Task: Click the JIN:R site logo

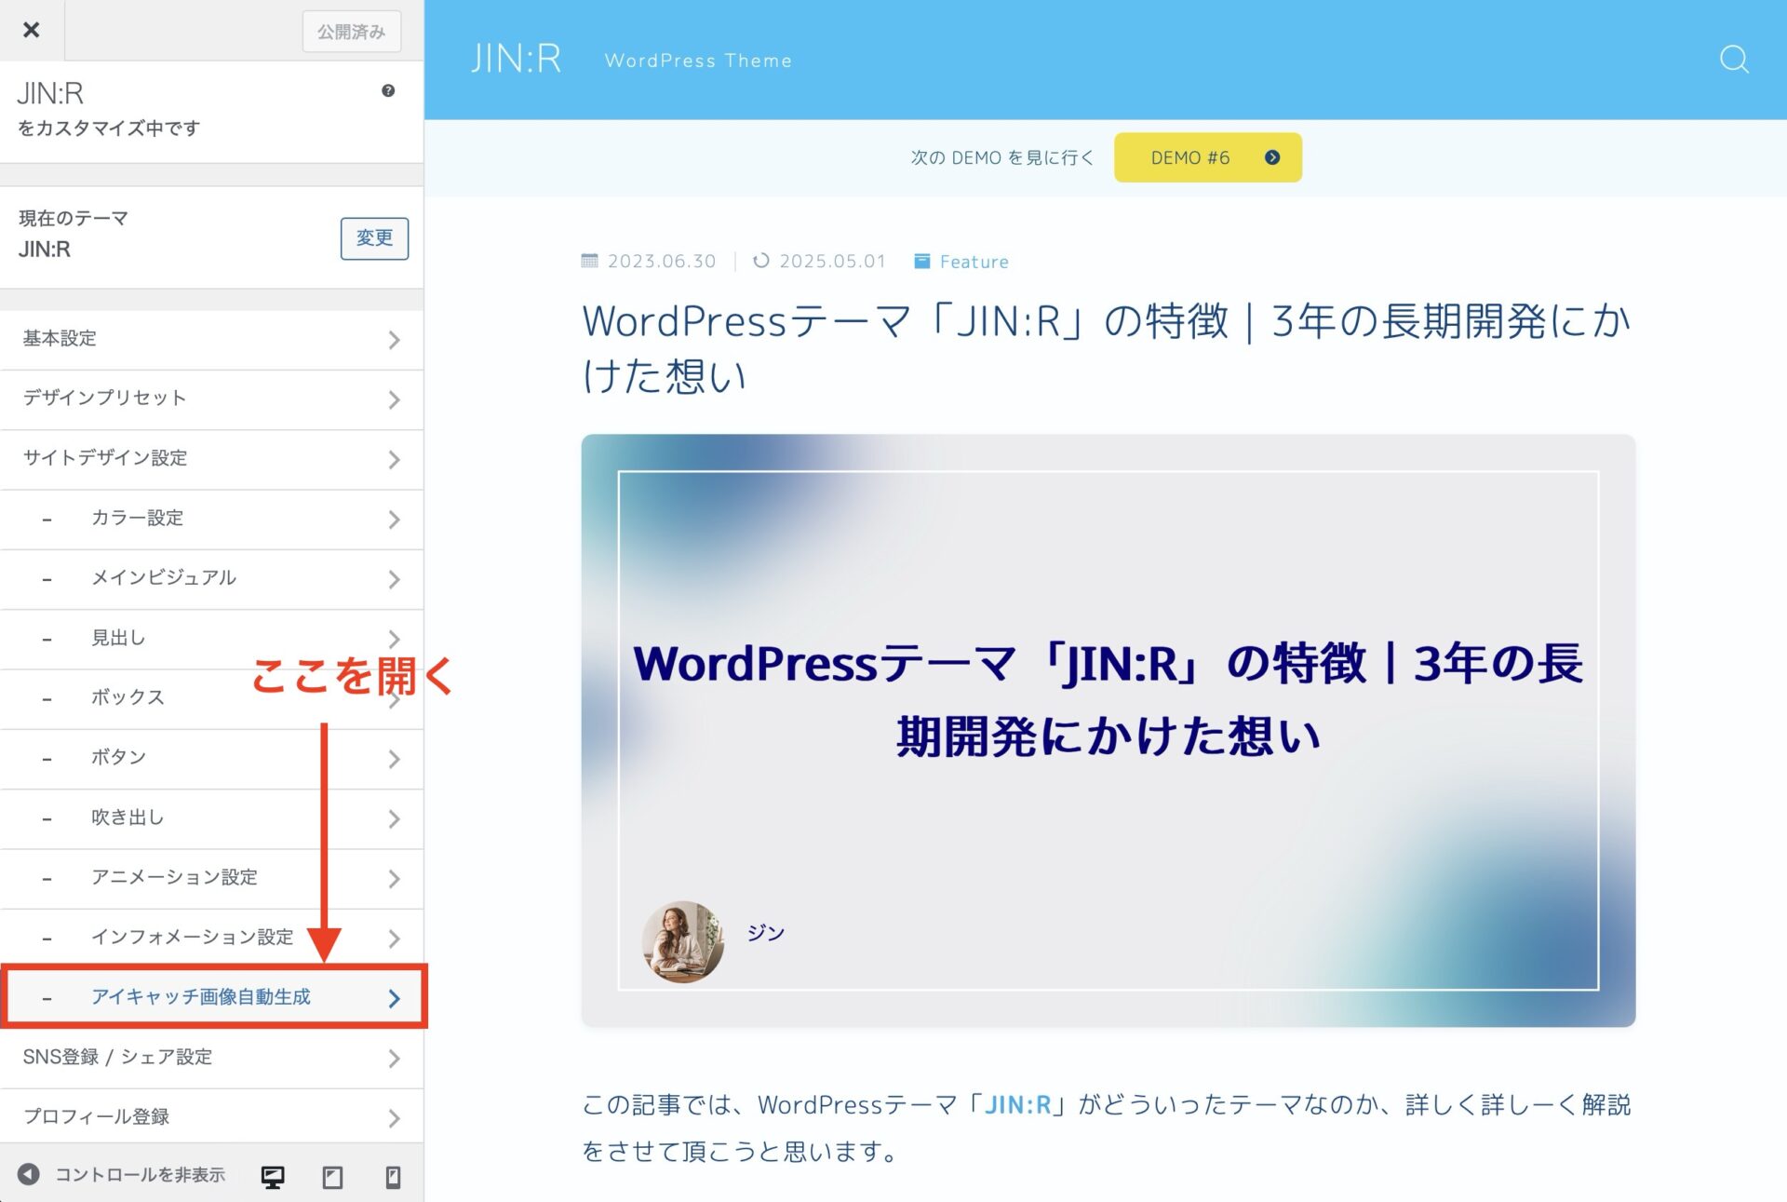Action: pyautogui.click(x=516, y=59)
